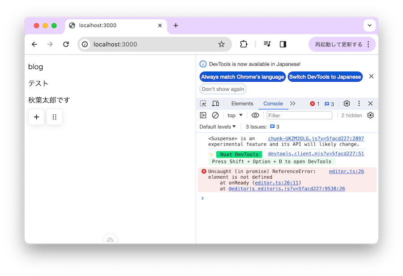Click the Editor.js block tune drag handle
403x276 pixels.
[54, 117]
